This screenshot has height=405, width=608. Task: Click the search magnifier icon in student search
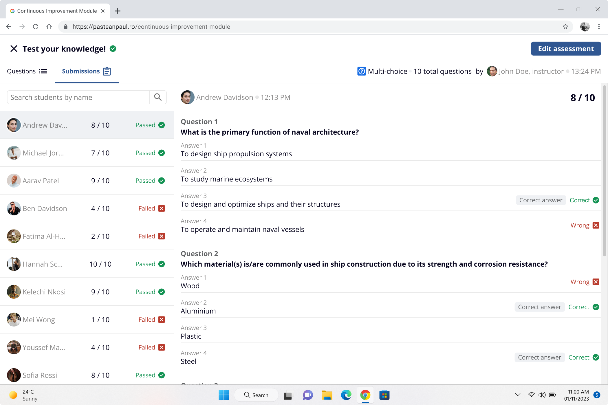(x=158, y=97)
